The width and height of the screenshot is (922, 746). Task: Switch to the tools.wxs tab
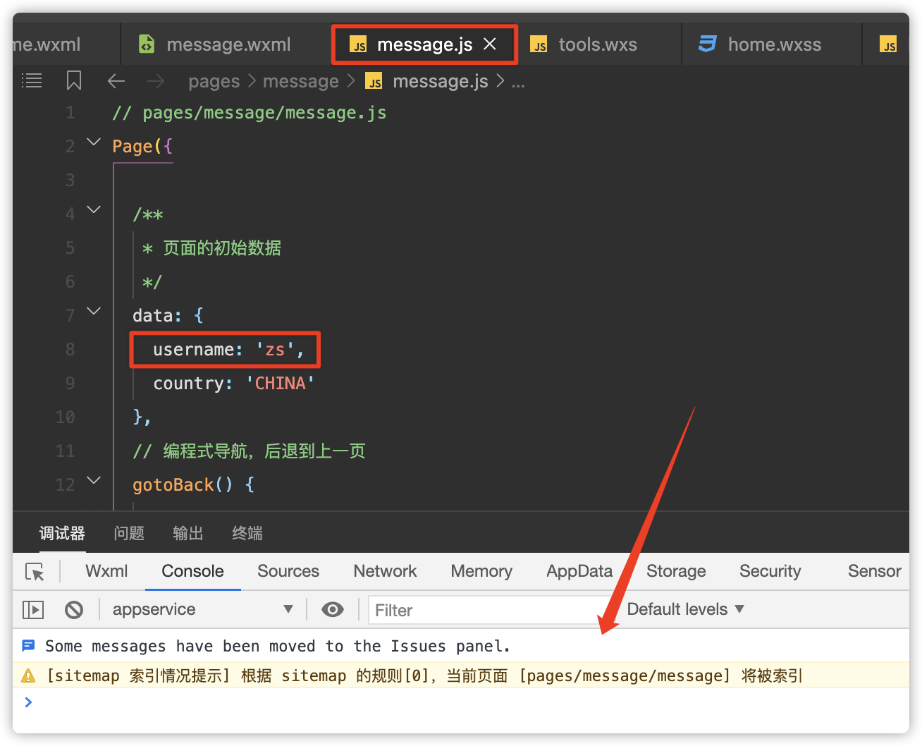click(598, 44)
